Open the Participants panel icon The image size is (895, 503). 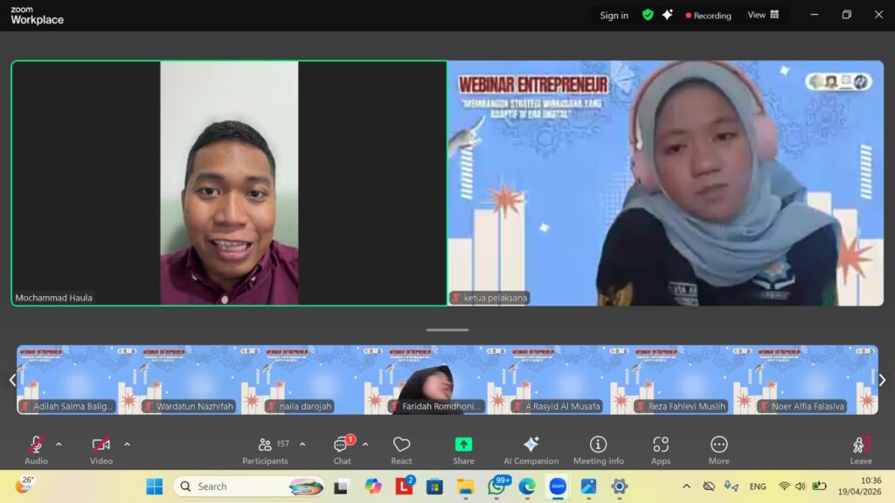point(265,445)
